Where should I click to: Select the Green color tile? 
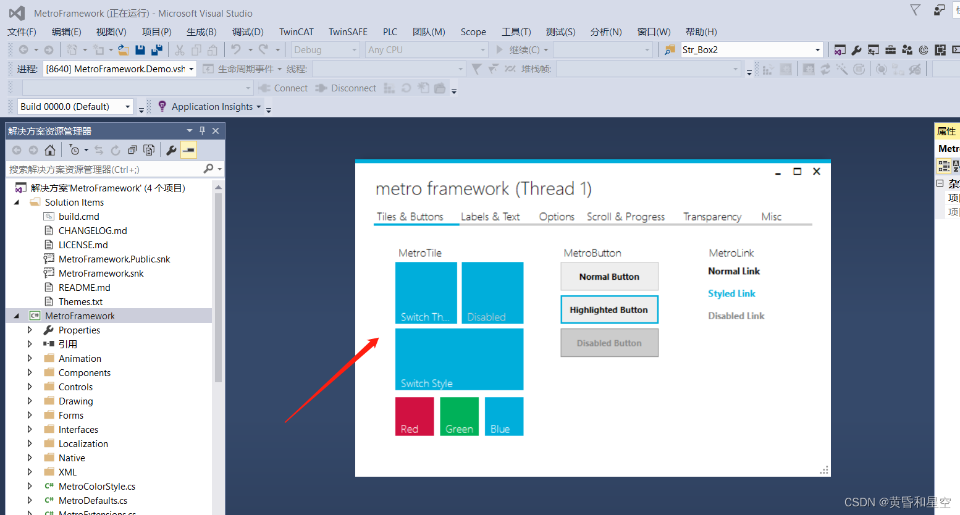(x=459, y=416)
